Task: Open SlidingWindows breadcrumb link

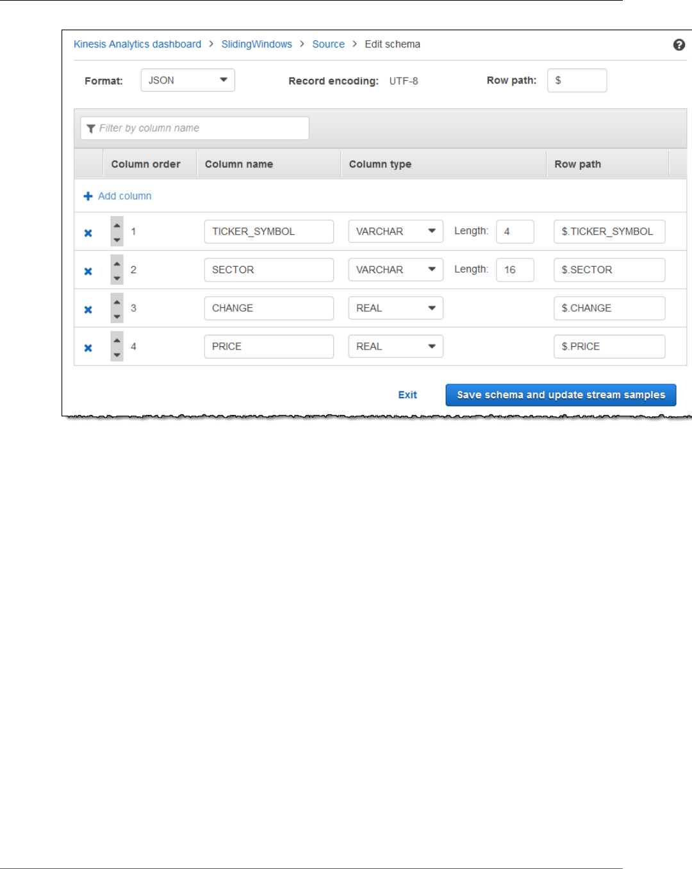Action: pos(256,44)
